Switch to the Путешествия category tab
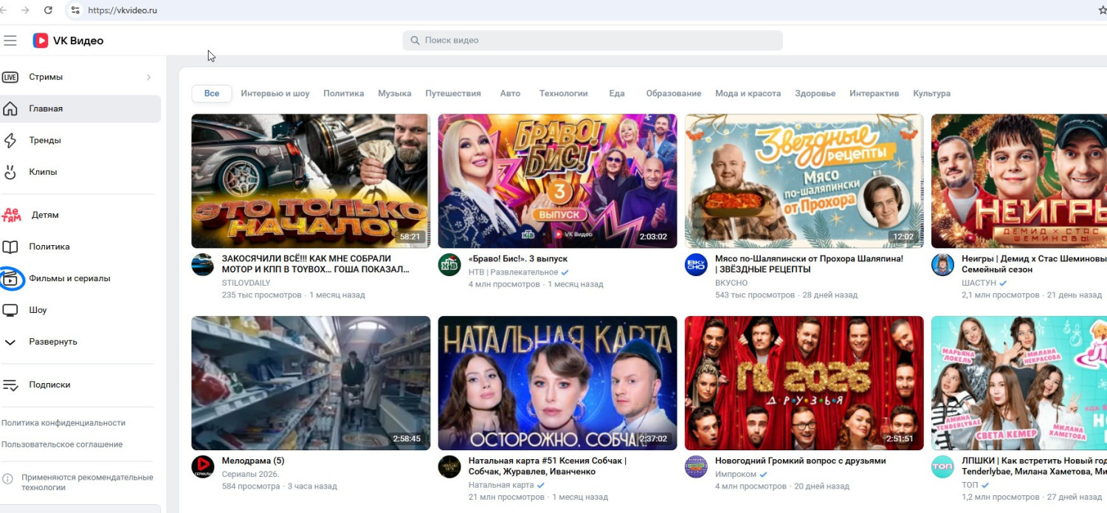The height and width of the screenshot is (513, 1107). [x=452, y=94]
